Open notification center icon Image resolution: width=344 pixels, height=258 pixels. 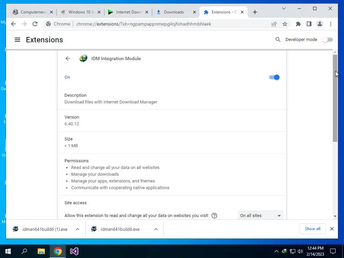coord(333,251)
